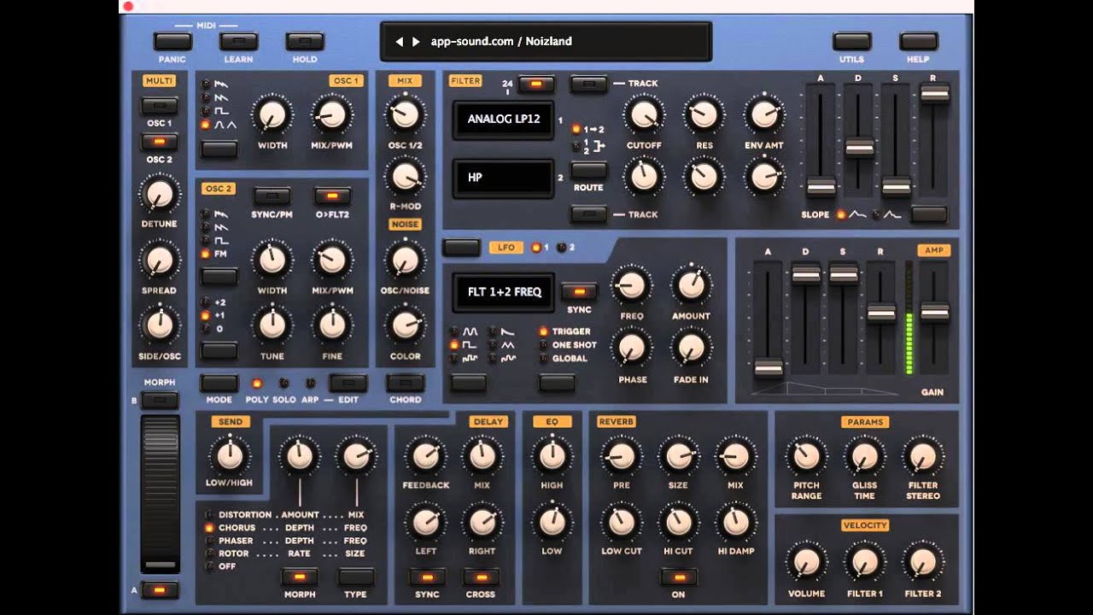
Task: Open the ANALOG LP12 filter type display
Action: click(x=503, y=120)
